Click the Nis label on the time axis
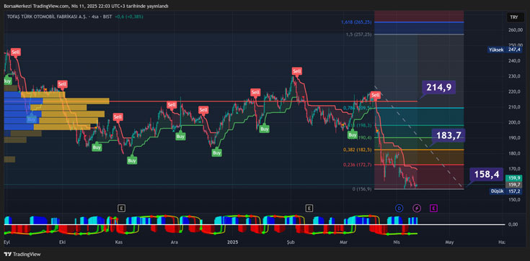Screen dimensions: 530x261 tap(397, 242)
